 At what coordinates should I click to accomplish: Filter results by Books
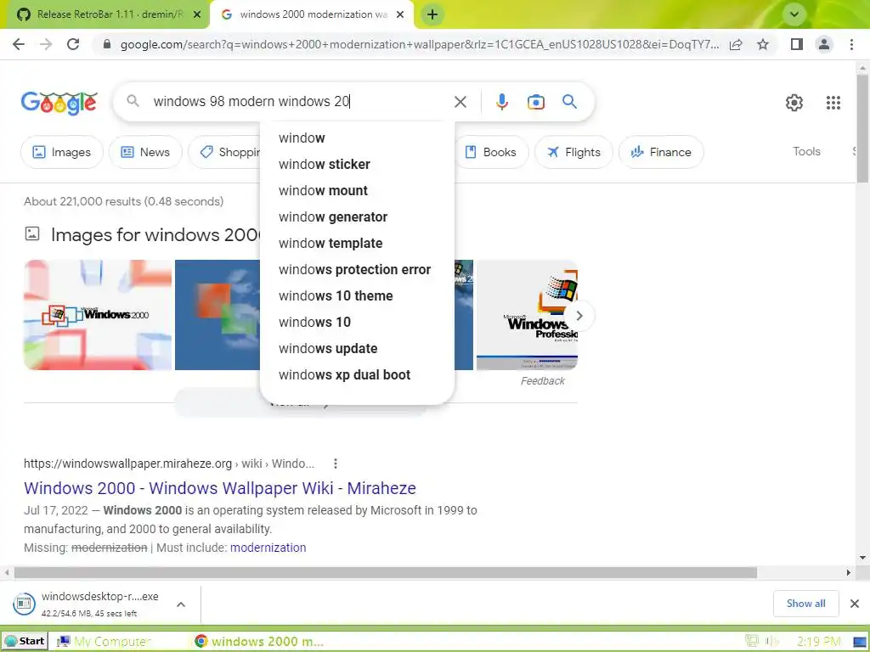point(490,152)
